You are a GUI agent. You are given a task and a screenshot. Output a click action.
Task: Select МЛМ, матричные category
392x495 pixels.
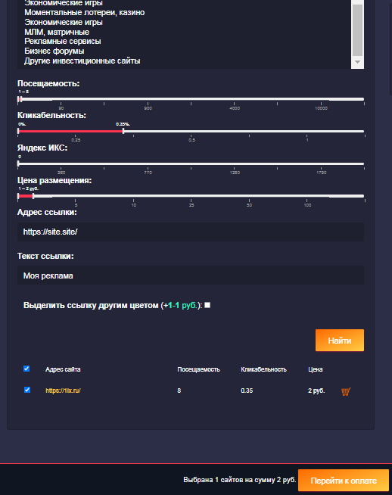point(57,32)
